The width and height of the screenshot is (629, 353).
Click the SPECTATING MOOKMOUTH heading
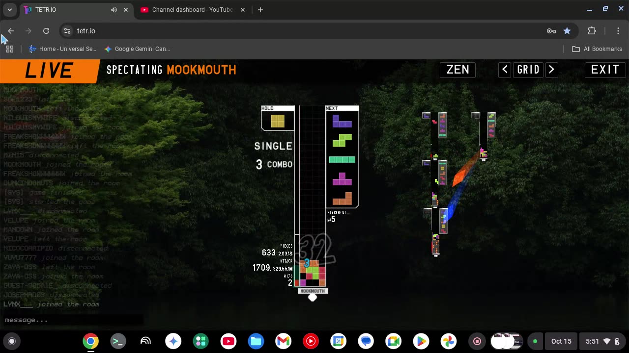coord(171,70)
